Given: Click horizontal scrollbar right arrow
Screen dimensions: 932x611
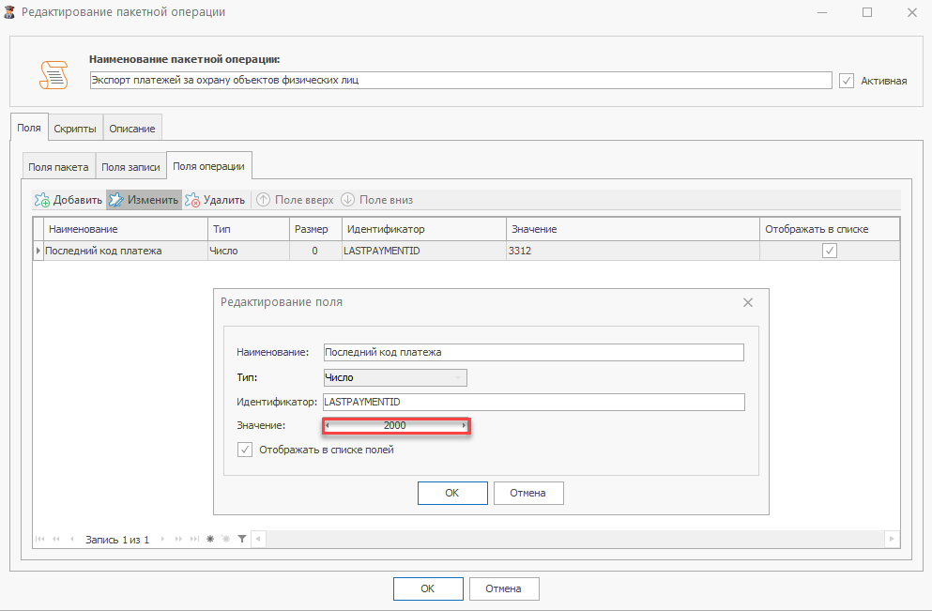Looking at the screenshot, I should point(892,539).
